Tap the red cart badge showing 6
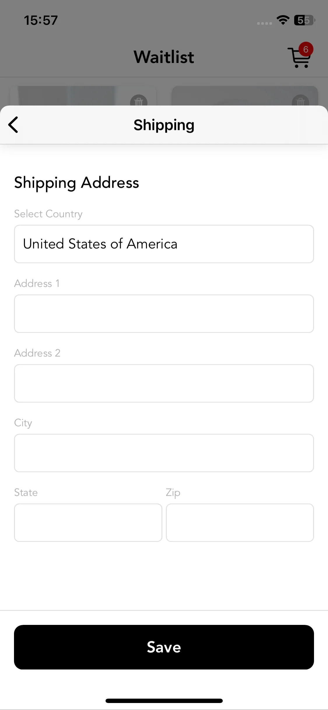 [306, 49]
